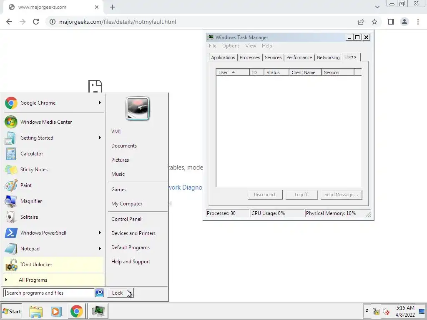Image resolution: width=427 pixels, height=320 pixels.
Task: Open the Magnifier icon
Action: tap(11, 201)
